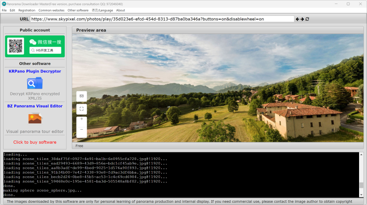Expand the Other software menu
Viewport: 367px width, 205px height.
(x=78, y=10)
